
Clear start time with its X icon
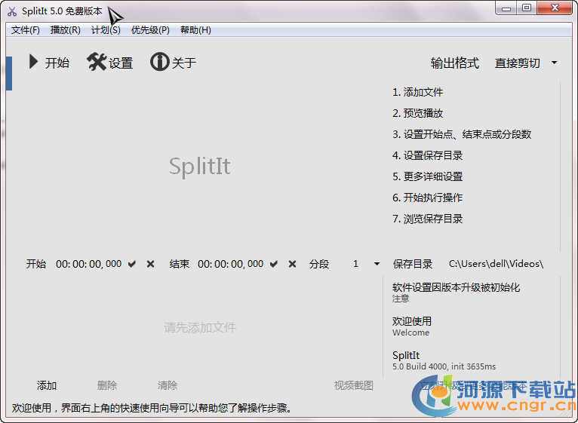pos(150,264)
